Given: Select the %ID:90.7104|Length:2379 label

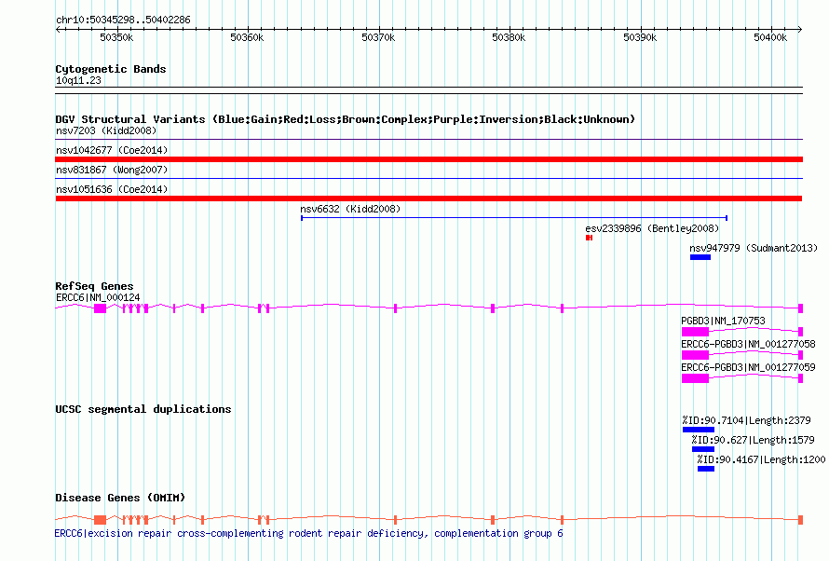Looking at the screenshot, I should coord(746,420).
